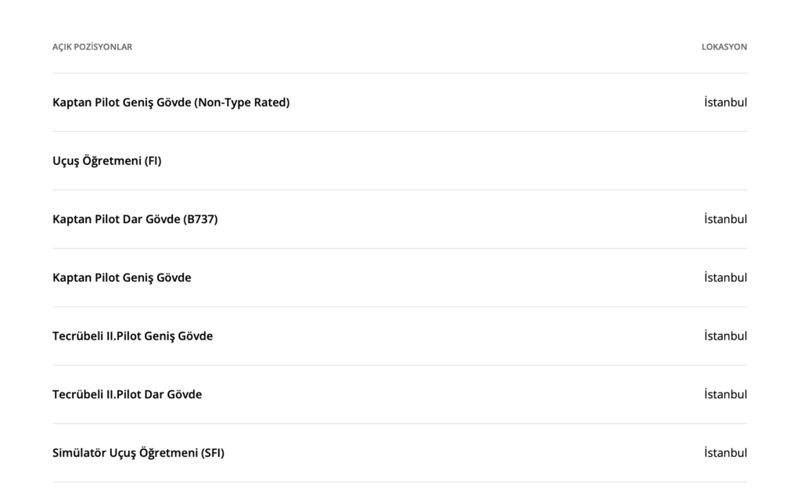Click the AÇIK POZİSYONLAR column header

point(92,46)
